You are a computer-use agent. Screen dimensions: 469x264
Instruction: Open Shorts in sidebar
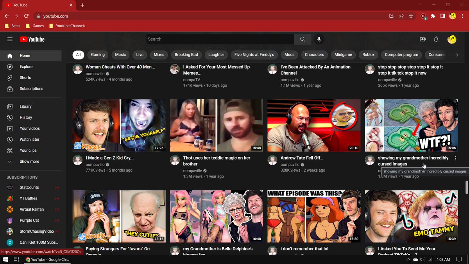[x=31, y=77]
